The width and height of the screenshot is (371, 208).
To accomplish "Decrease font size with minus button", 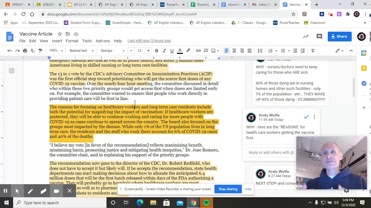I will pos(131,51).
